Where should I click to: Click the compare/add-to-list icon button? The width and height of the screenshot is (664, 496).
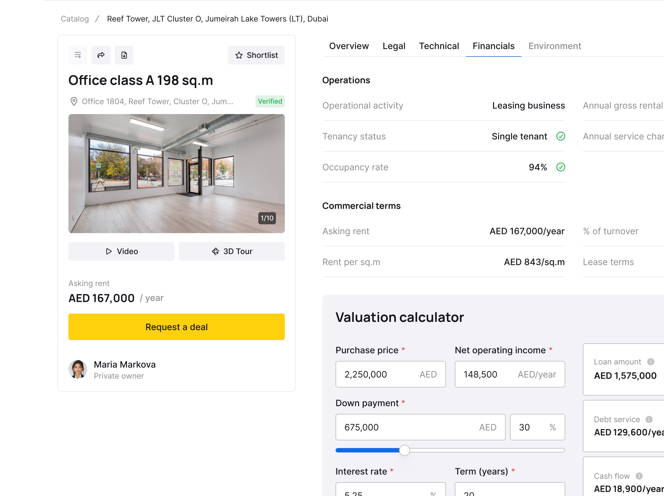click(78, 55)
